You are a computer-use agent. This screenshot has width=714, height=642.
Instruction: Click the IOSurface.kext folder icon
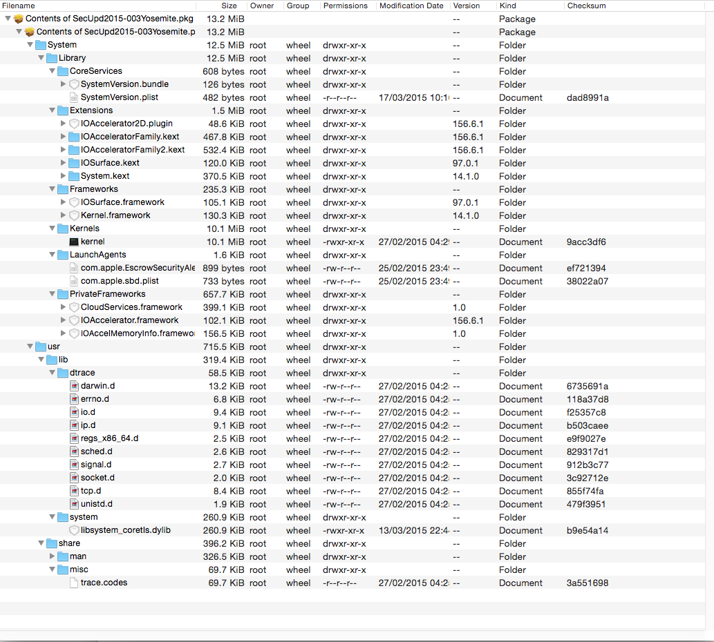(74, 163)
